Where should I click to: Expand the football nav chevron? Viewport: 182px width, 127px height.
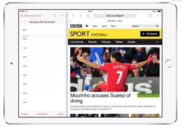[157, 42]
